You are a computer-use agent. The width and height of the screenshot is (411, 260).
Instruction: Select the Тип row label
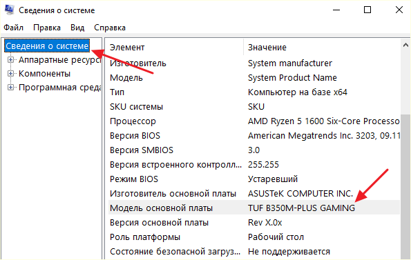click(x=117, y=92)
